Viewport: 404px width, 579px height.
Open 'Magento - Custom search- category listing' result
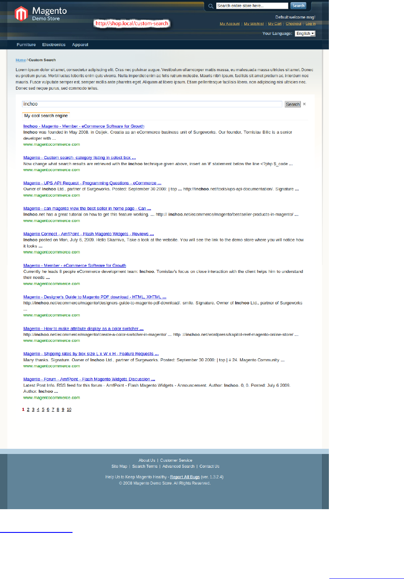(x=79, y=158)
